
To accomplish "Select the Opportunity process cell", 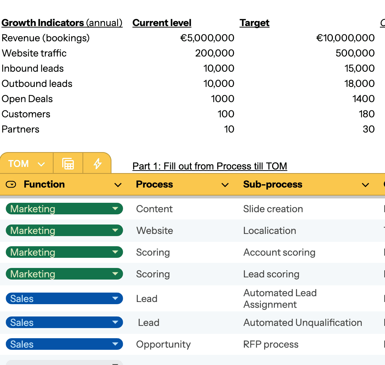I will [163, 344].
